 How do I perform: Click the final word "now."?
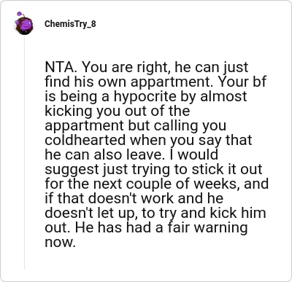60,243
